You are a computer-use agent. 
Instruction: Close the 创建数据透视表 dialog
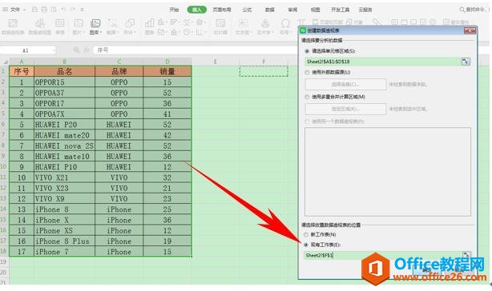coord(470,30)
